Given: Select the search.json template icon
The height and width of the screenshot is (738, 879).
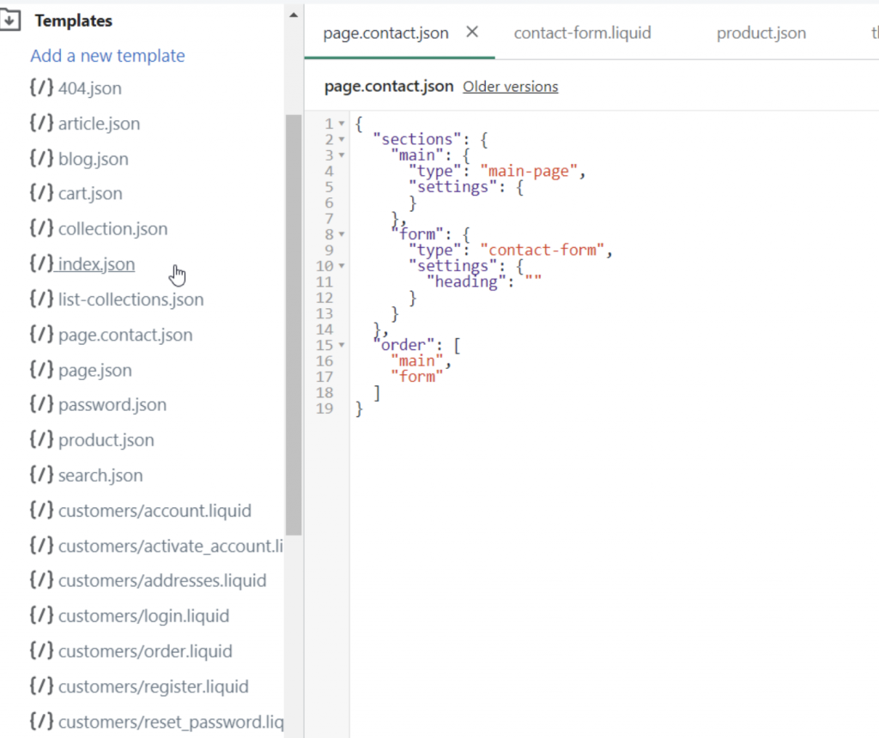Looking at the screenshot, I should point(40,475).
